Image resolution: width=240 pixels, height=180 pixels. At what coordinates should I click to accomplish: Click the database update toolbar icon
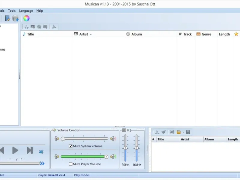click(16, 18)
